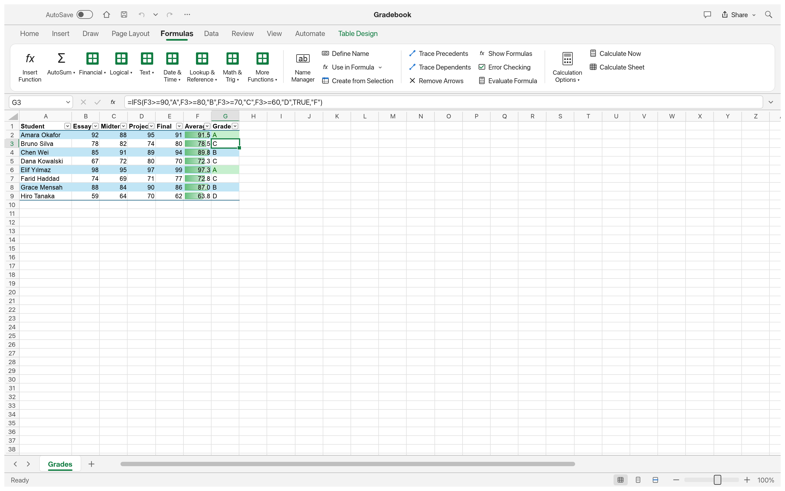Click into the formula bar text
785x491 pixels.
tap(443, 102)
